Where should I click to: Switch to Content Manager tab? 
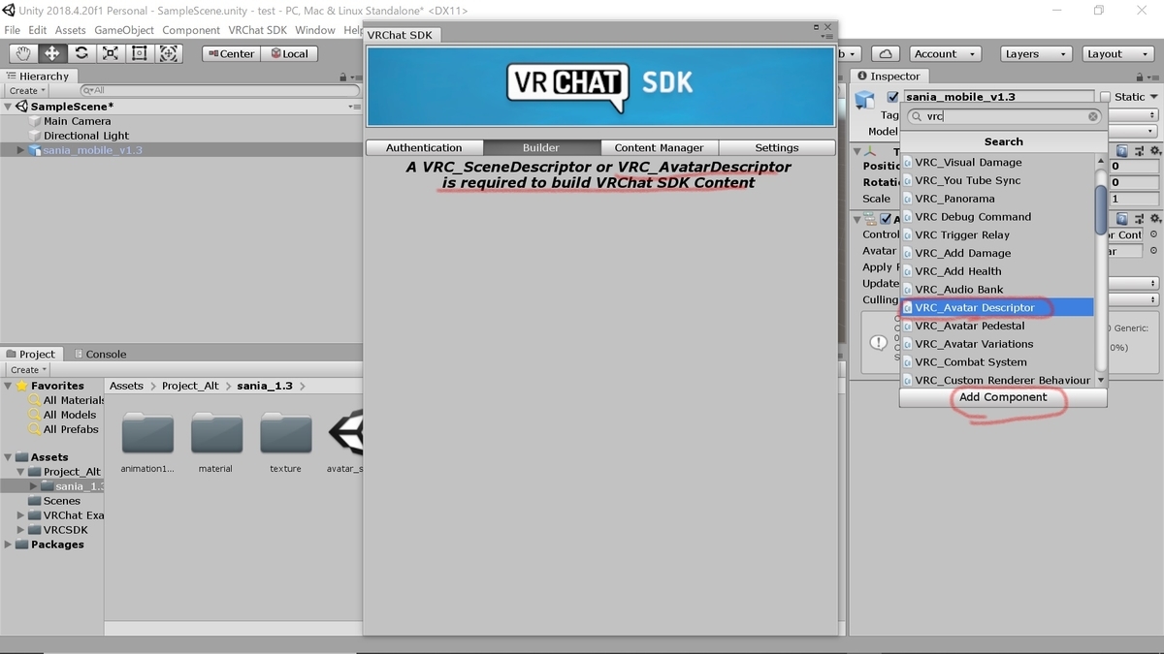(x=659, y=147)
